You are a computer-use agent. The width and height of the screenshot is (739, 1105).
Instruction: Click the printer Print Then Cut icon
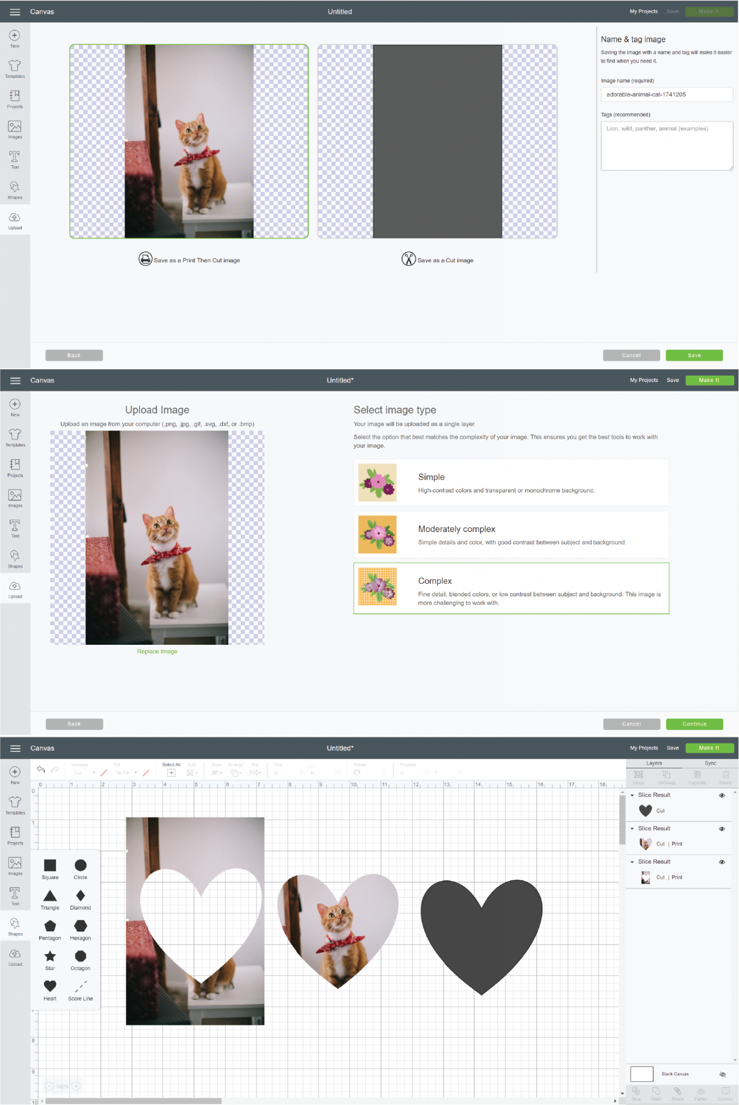click(x=145, y=259)
